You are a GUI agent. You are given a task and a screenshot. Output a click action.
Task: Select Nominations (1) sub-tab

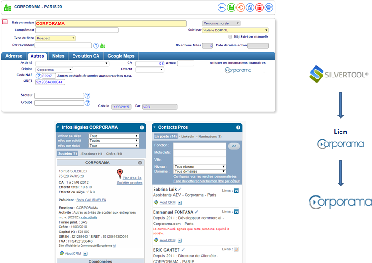[210, 137]
